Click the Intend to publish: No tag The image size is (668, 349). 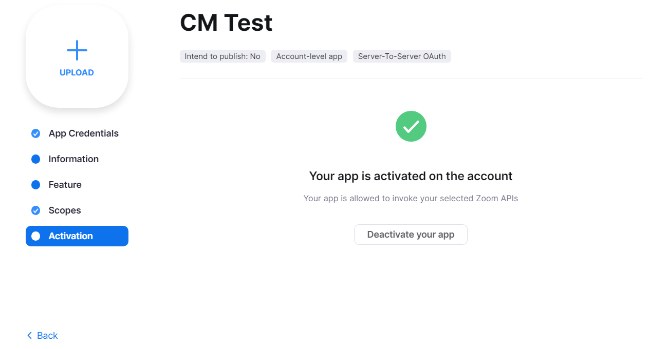tap(222, 56)
